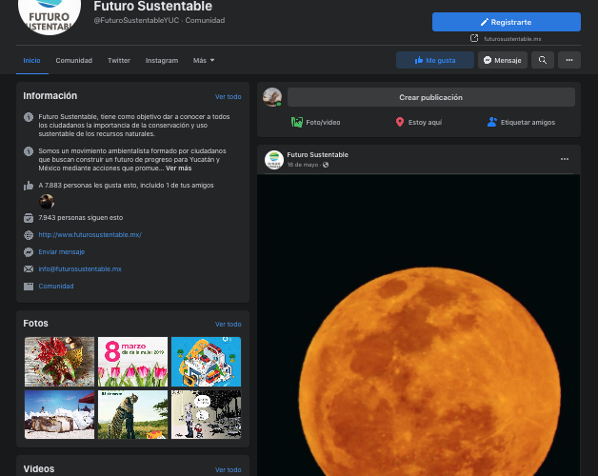The width and height of the screenshot is (598, 476).
Task: Click Ver todo in Videos section
Action: coord(229,470)
